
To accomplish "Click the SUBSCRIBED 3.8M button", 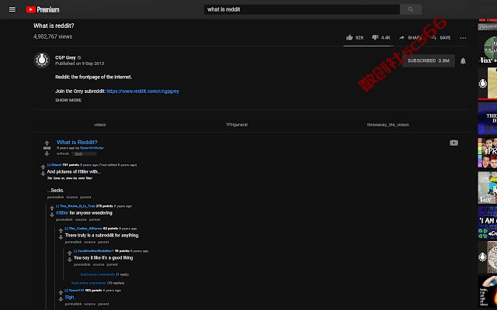I will (x=428, y=60).
